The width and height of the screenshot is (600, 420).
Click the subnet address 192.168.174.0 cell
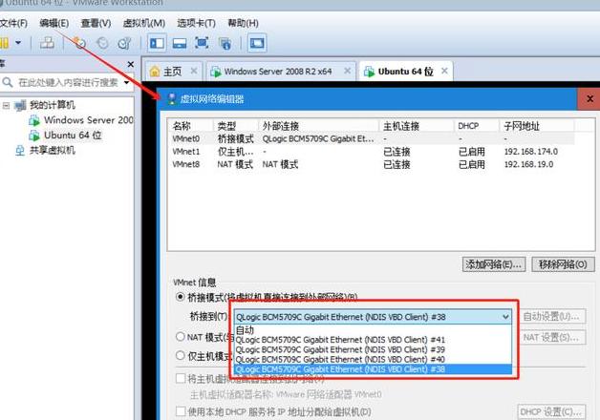pyautogui.click(x=531, y=152)
